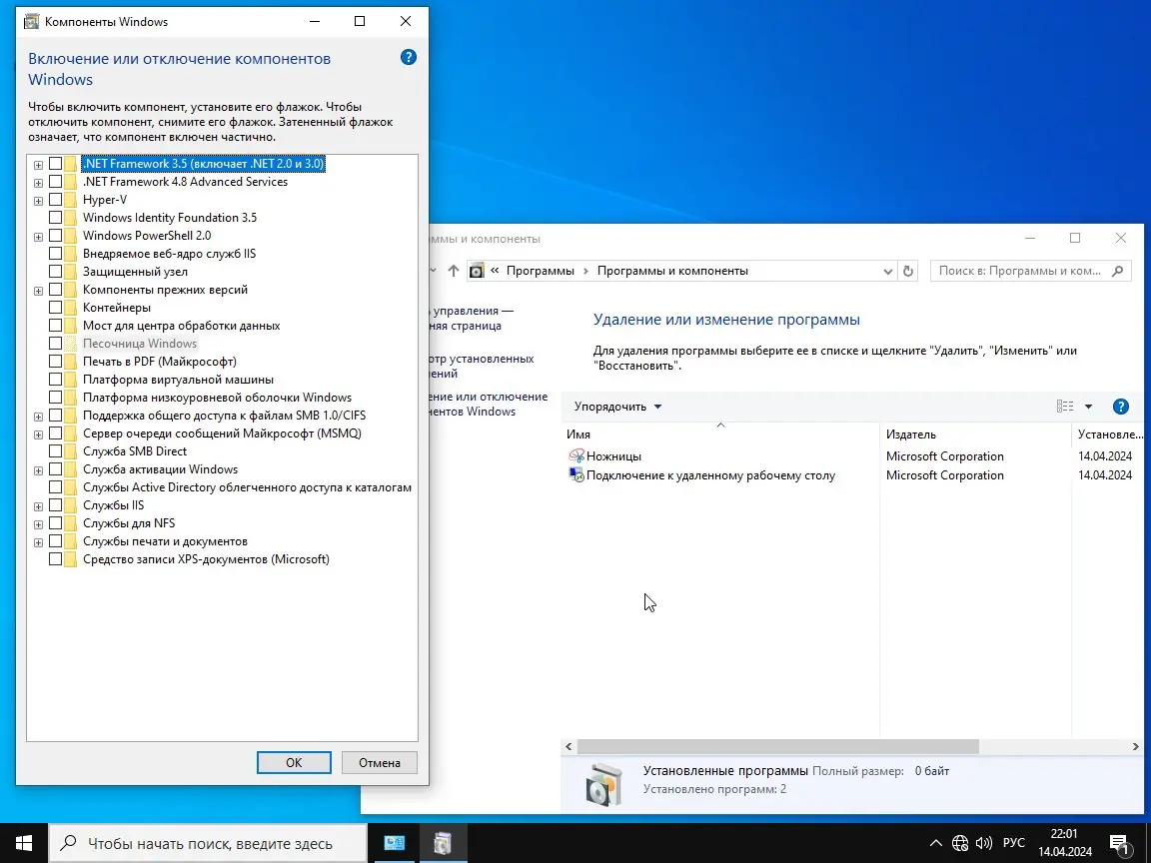Sort by the Имя column header
This screenshot has height=863, width=1151.
[720, 434]
